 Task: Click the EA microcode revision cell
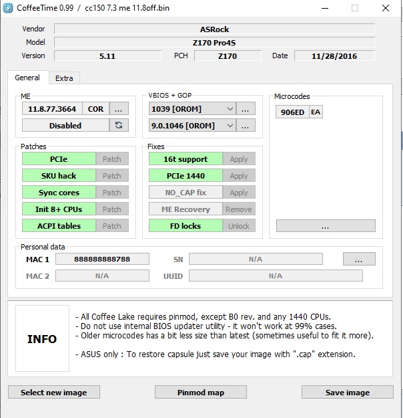click(x=316, y=112)
